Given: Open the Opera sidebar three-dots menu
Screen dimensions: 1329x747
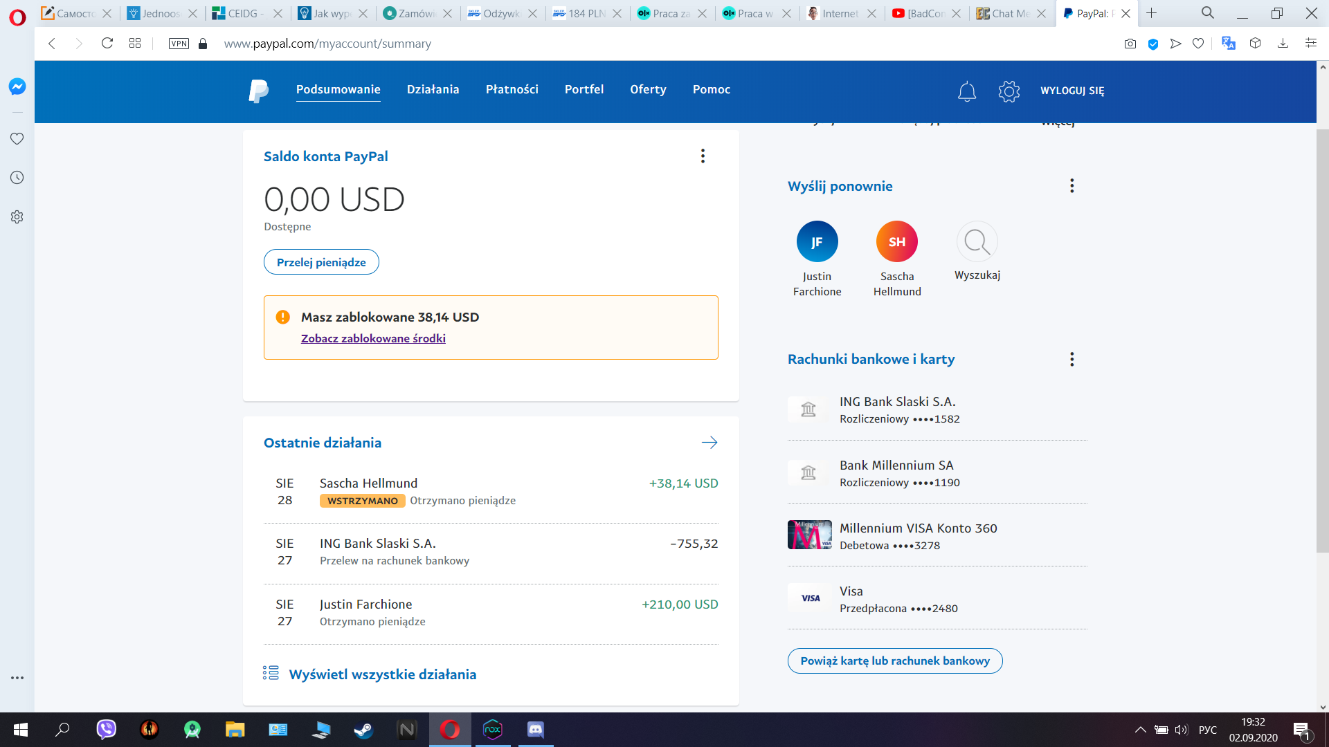Looking at the screenshot, I should click(x=17, y=678).
